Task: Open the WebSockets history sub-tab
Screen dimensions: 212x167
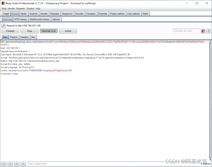Action: tap(40, 20)
